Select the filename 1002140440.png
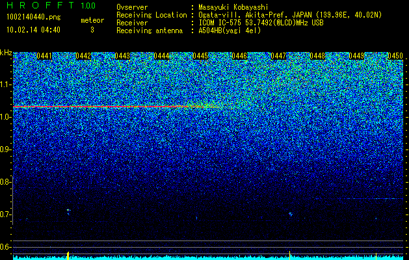 34,18
